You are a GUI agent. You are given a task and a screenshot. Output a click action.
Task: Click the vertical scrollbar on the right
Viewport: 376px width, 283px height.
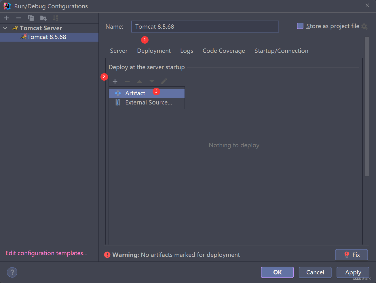(366, 106)
